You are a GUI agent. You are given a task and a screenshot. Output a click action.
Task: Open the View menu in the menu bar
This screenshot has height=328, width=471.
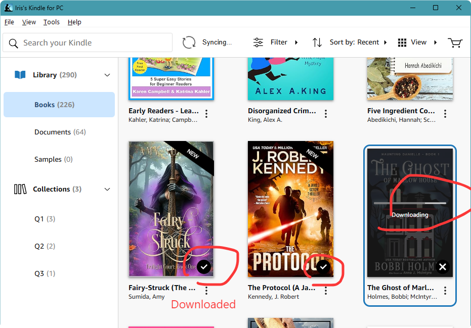pyautogui.click(x=29, y=22)
